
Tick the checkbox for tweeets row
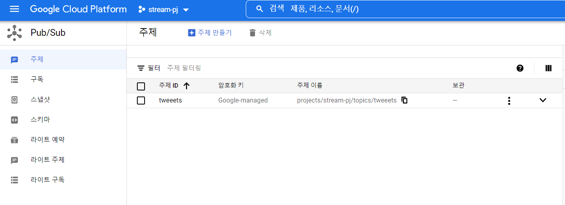click(141, 100)
